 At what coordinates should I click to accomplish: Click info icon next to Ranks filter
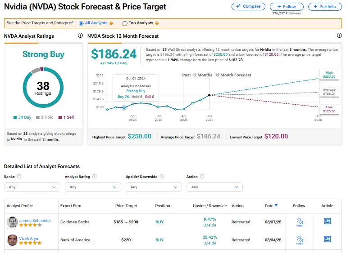pos(19,177)
